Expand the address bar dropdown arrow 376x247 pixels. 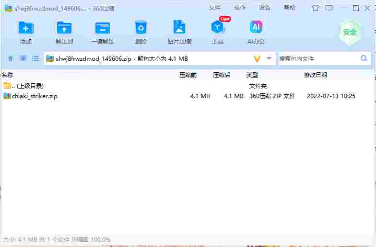(x=269, y=58)
